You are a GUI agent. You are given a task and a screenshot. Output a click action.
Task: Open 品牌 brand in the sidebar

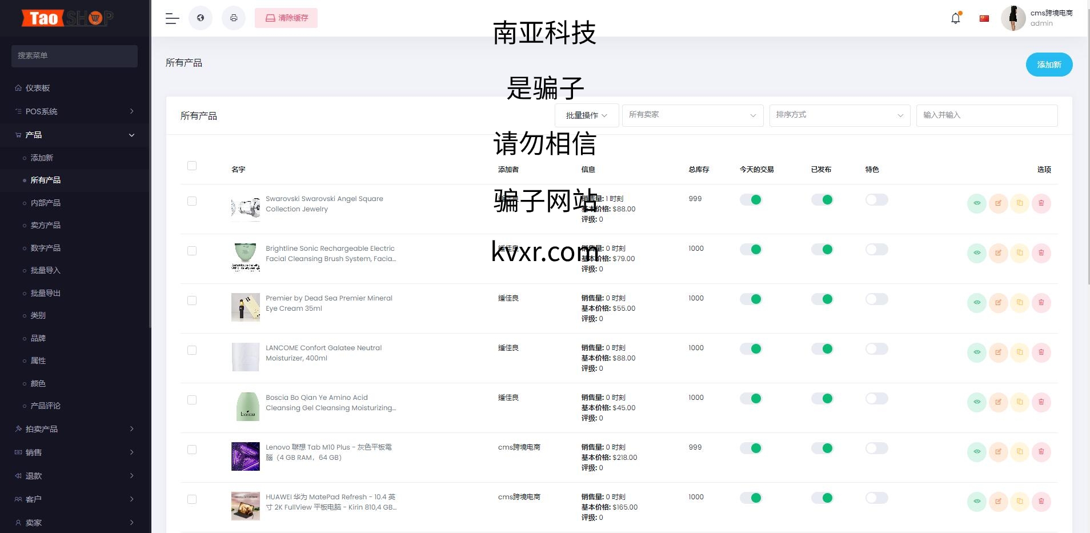(x=74, y=338)
